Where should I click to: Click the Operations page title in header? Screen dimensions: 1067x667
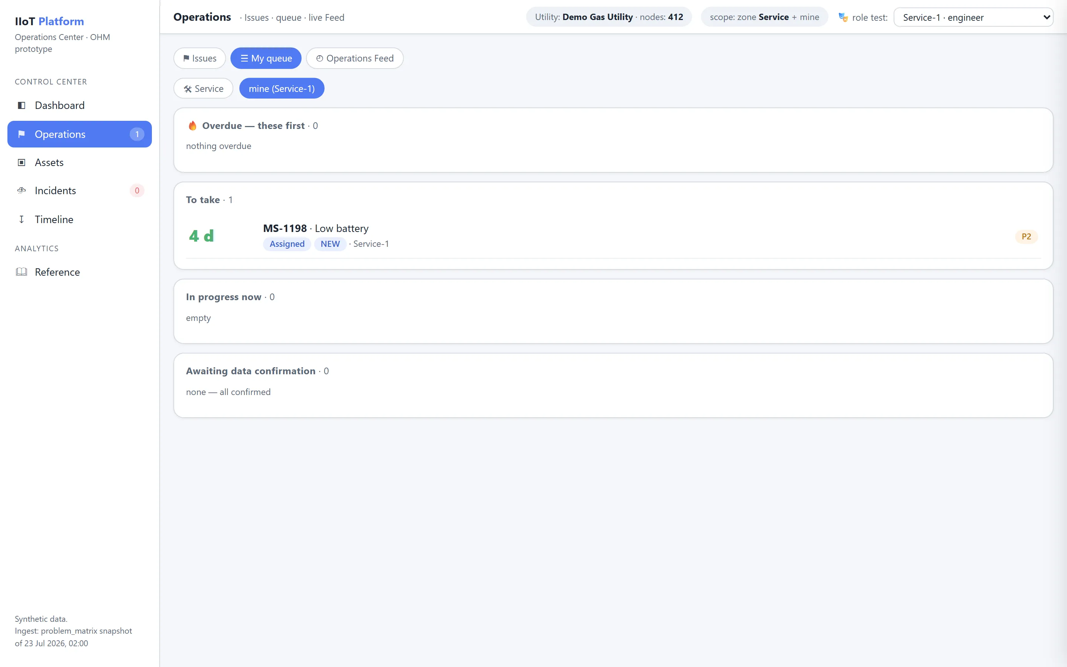202,17
